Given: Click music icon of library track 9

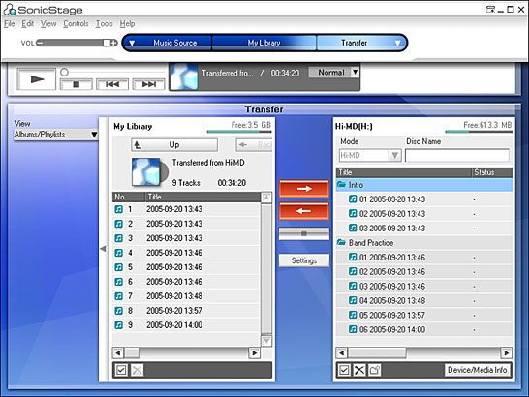Looking at the screenshot, I should (x=119, y=325).
